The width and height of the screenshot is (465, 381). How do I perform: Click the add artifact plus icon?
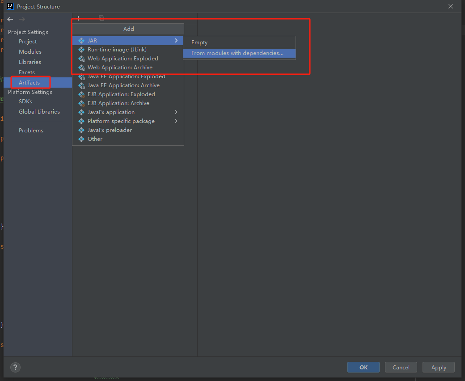(78, 18)
